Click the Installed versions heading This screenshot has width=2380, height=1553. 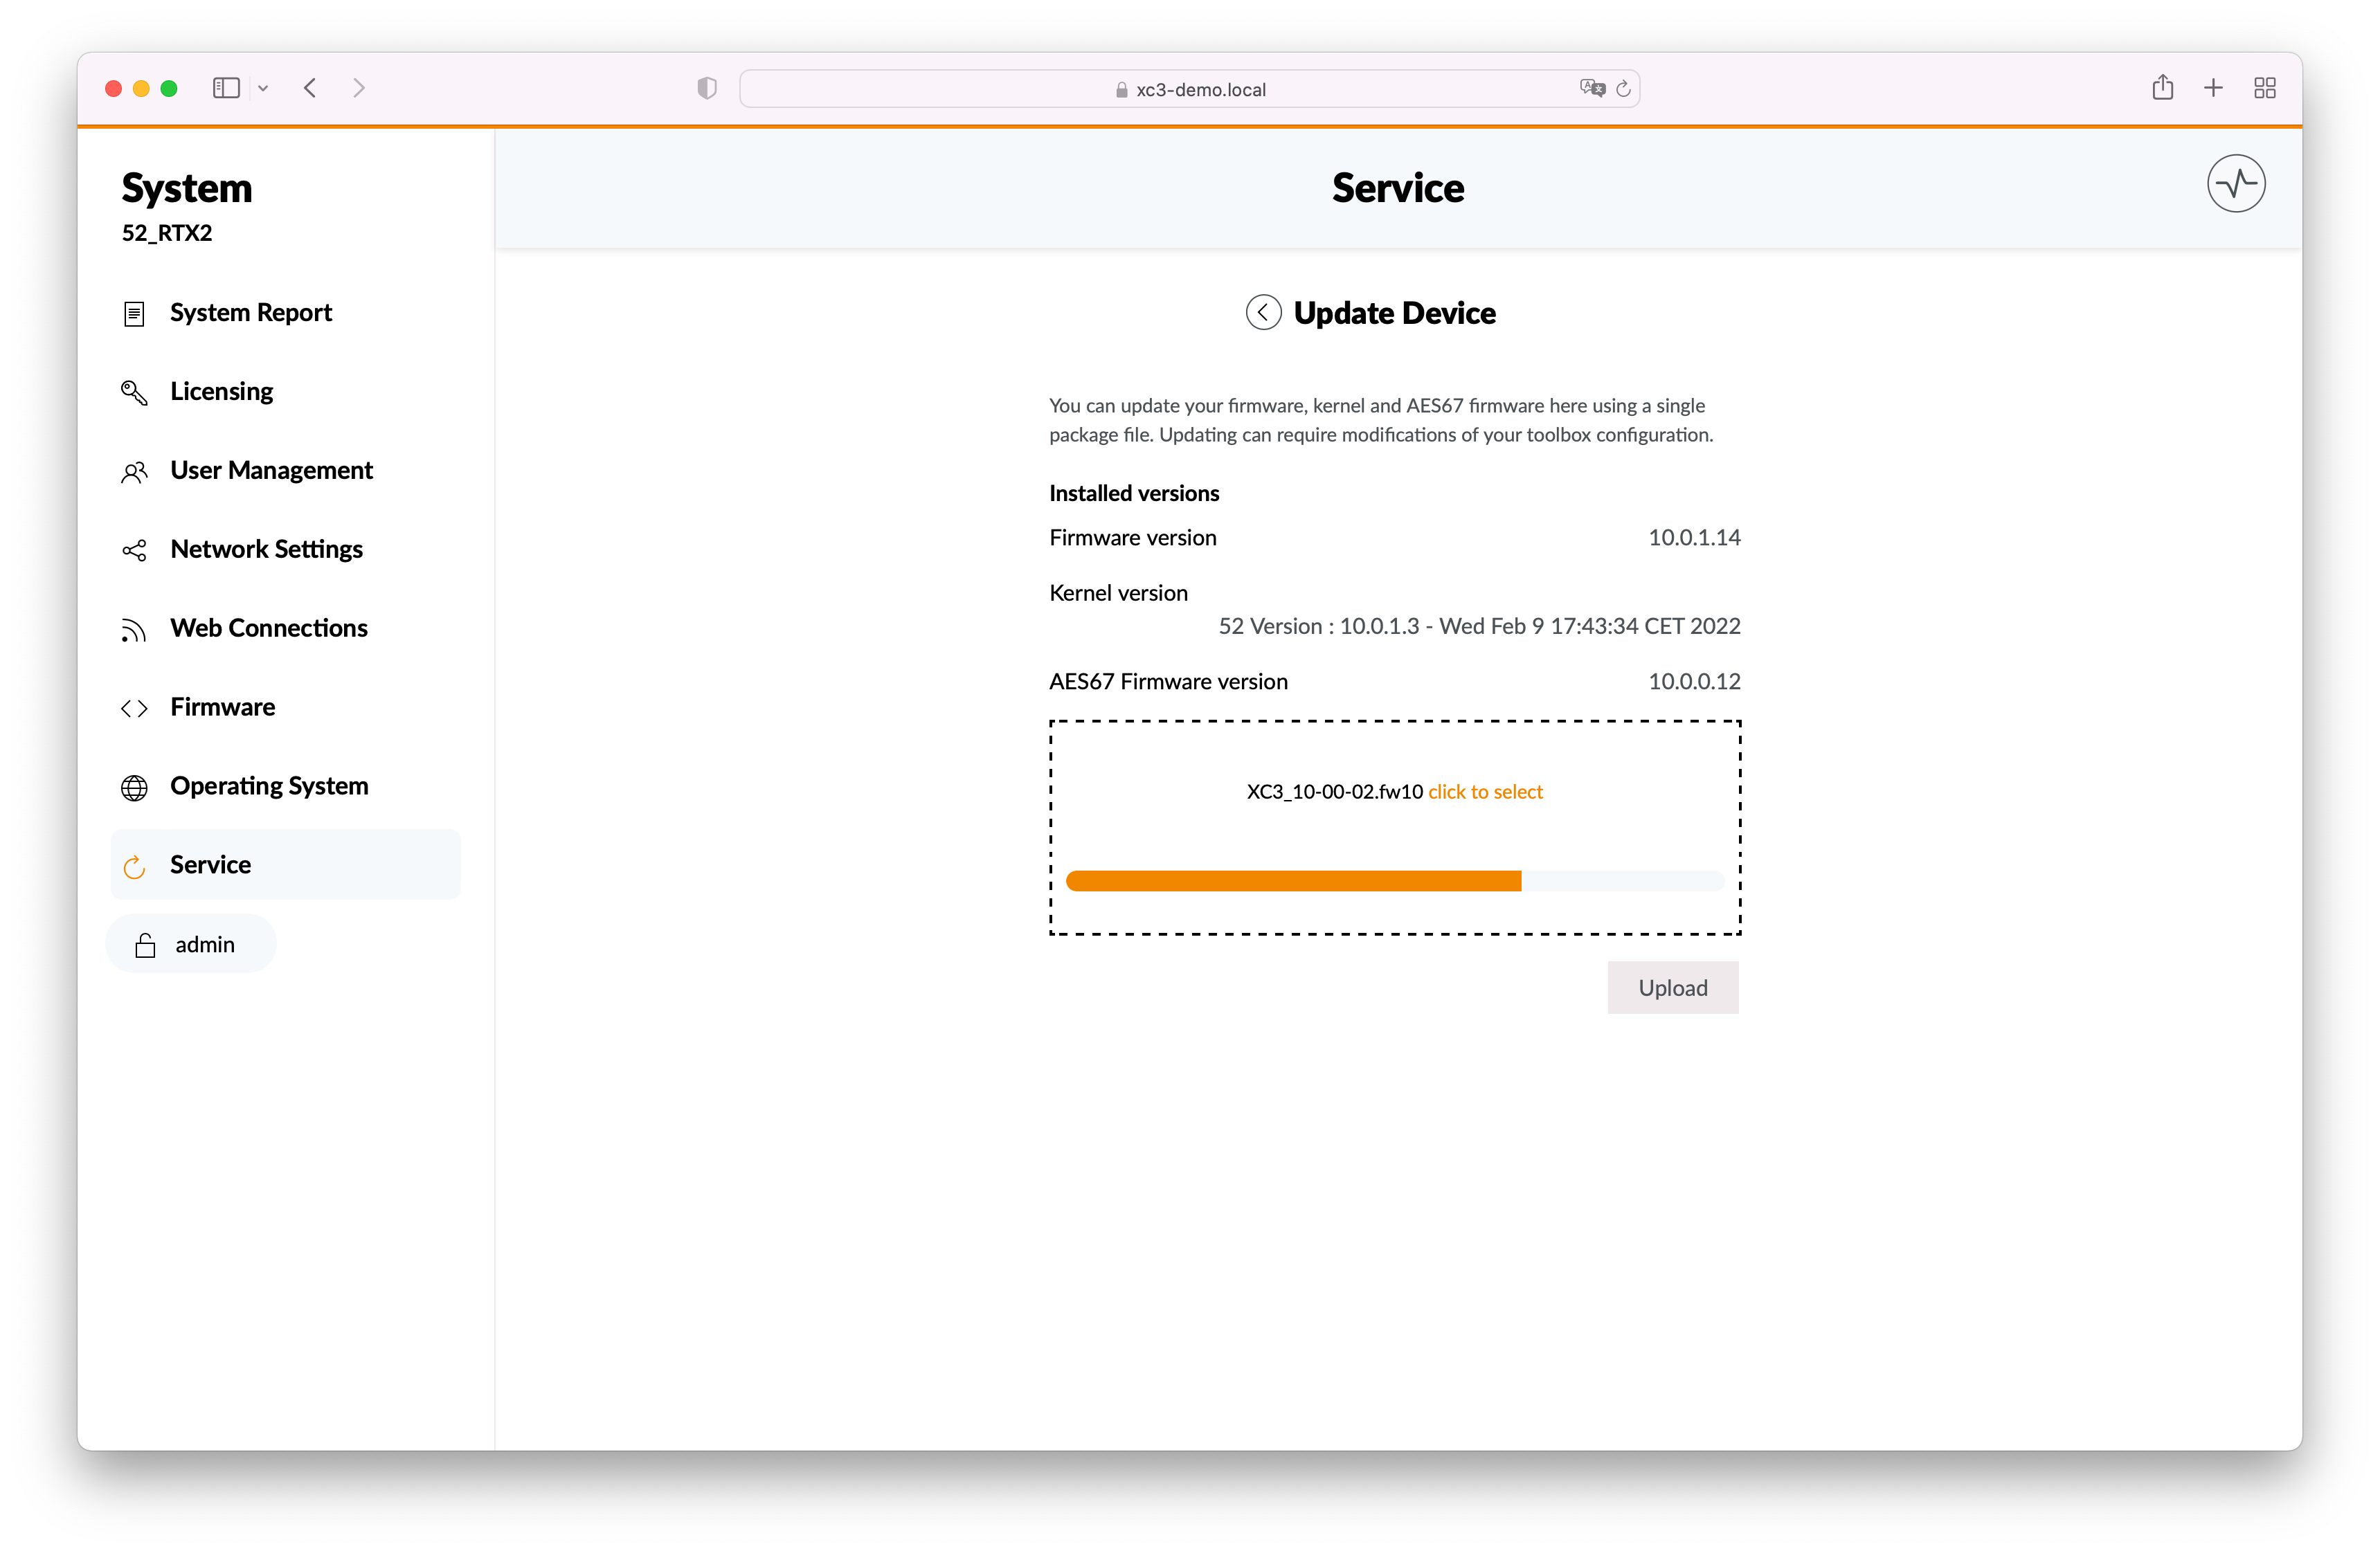(x=1134, y=494)
